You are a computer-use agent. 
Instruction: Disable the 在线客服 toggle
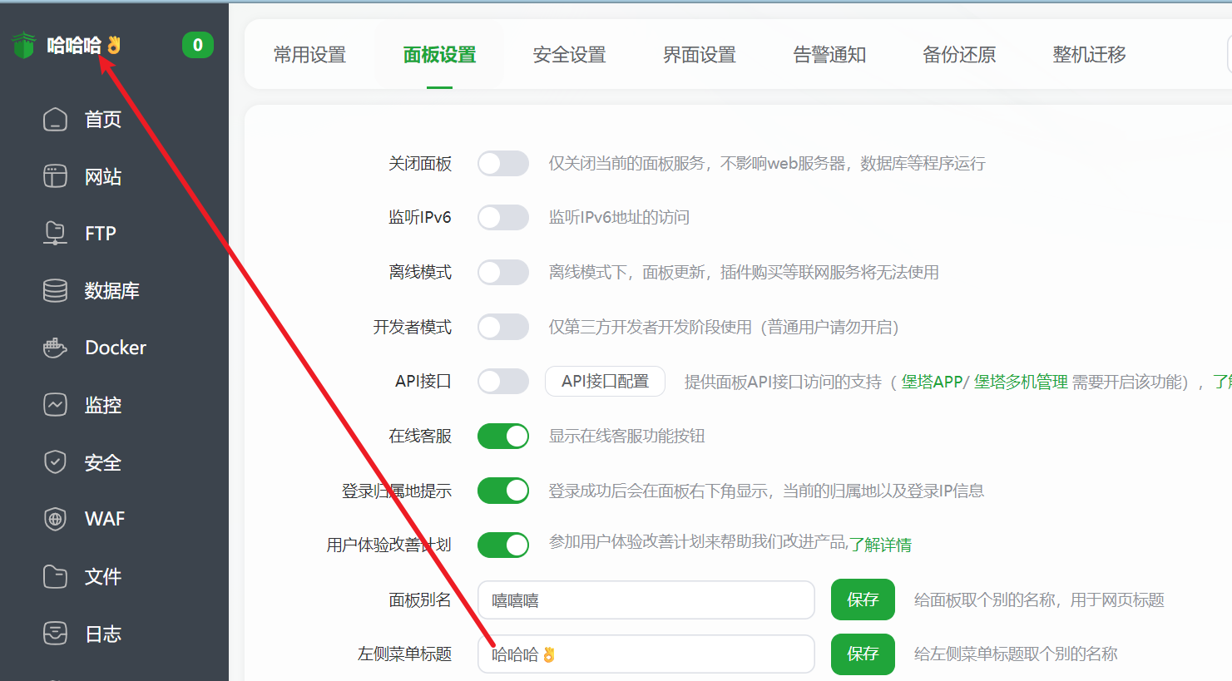coord(502,436)
